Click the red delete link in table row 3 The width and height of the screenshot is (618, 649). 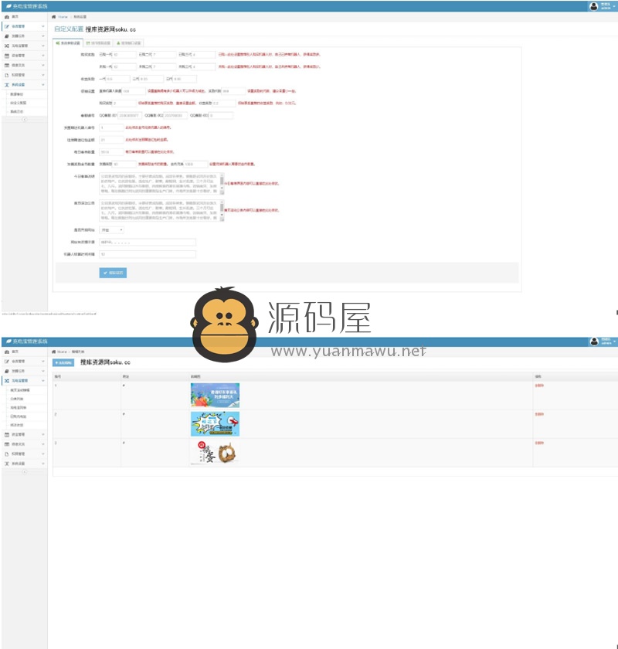pyautogui.click(x=539, y=443)
